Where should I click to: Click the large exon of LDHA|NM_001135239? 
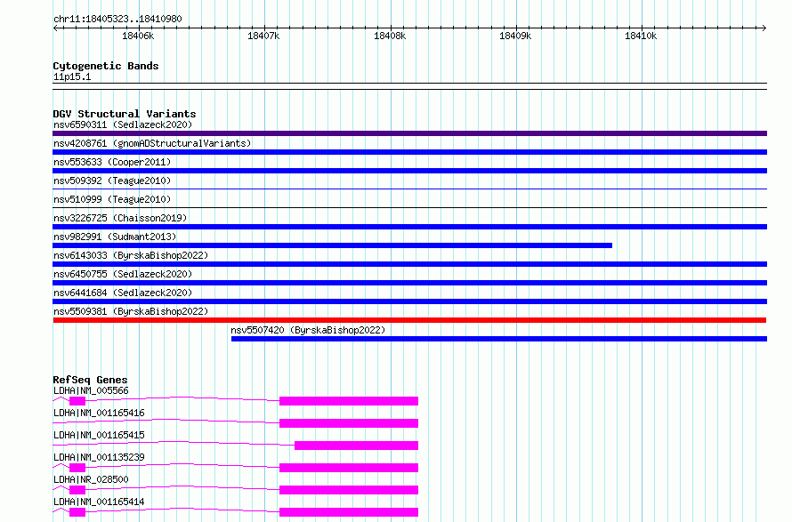(x=349, y=468)
